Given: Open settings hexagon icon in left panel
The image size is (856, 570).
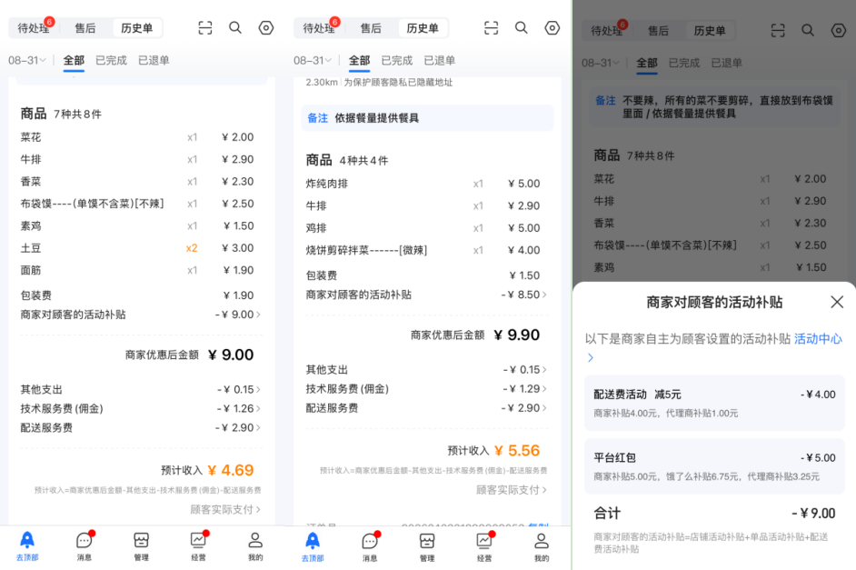Looking at the screenshot, I should coord(266,28).
